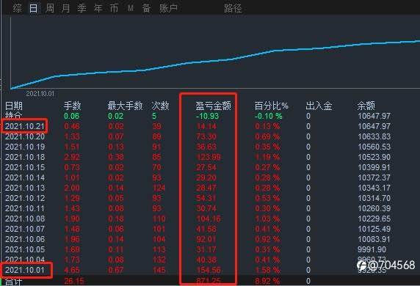Click the 154.56 profit value
This screenshot has width=420, height=286.
[x=209, y=270]
